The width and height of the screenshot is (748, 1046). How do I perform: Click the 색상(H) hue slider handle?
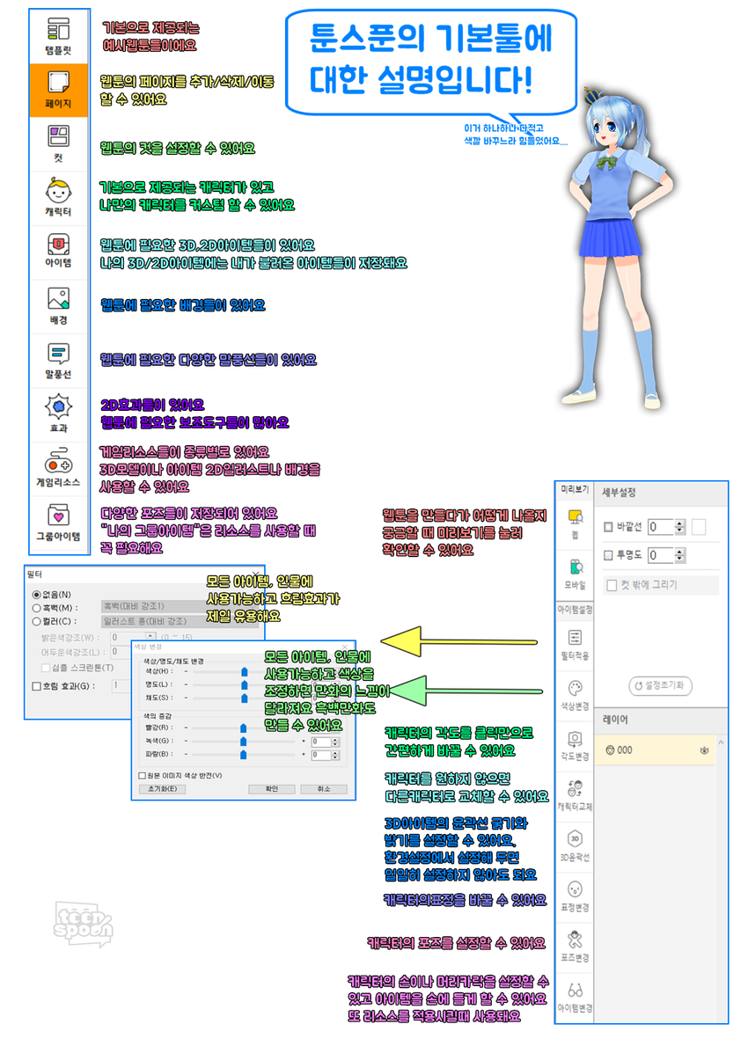click(x=245, y=671)
